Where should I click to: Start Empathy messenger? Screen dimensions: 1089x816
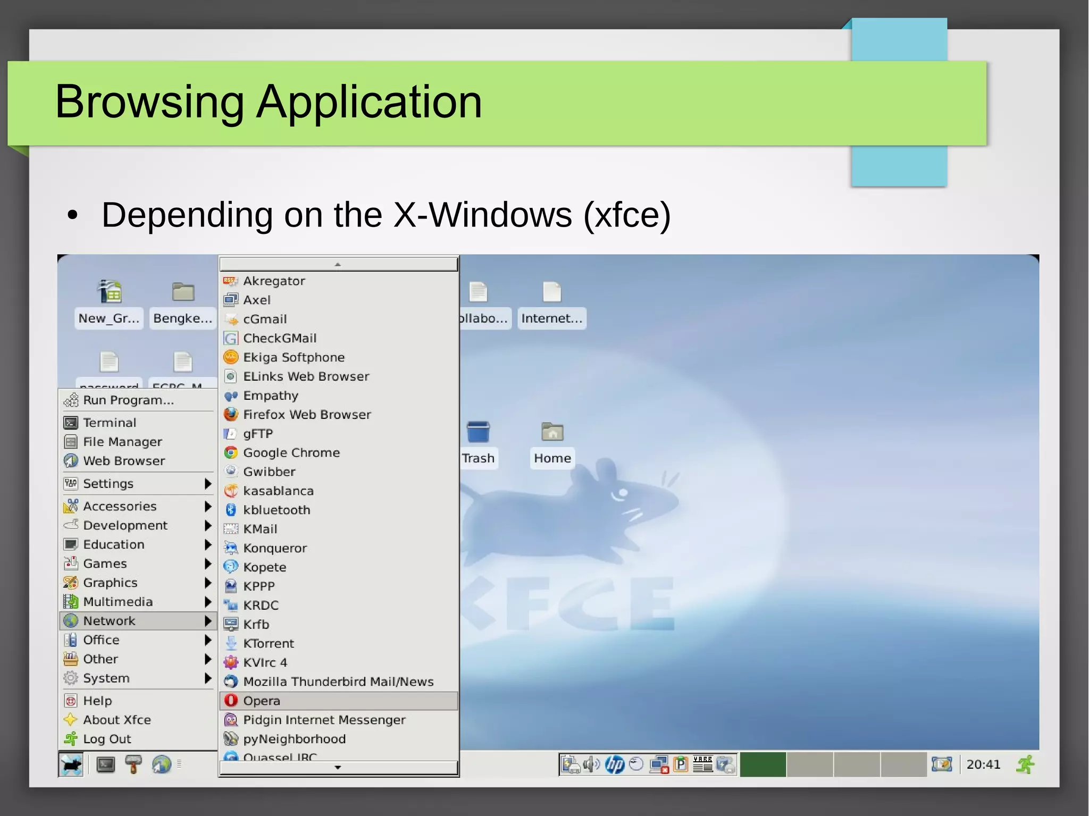[x=339, y=396]
